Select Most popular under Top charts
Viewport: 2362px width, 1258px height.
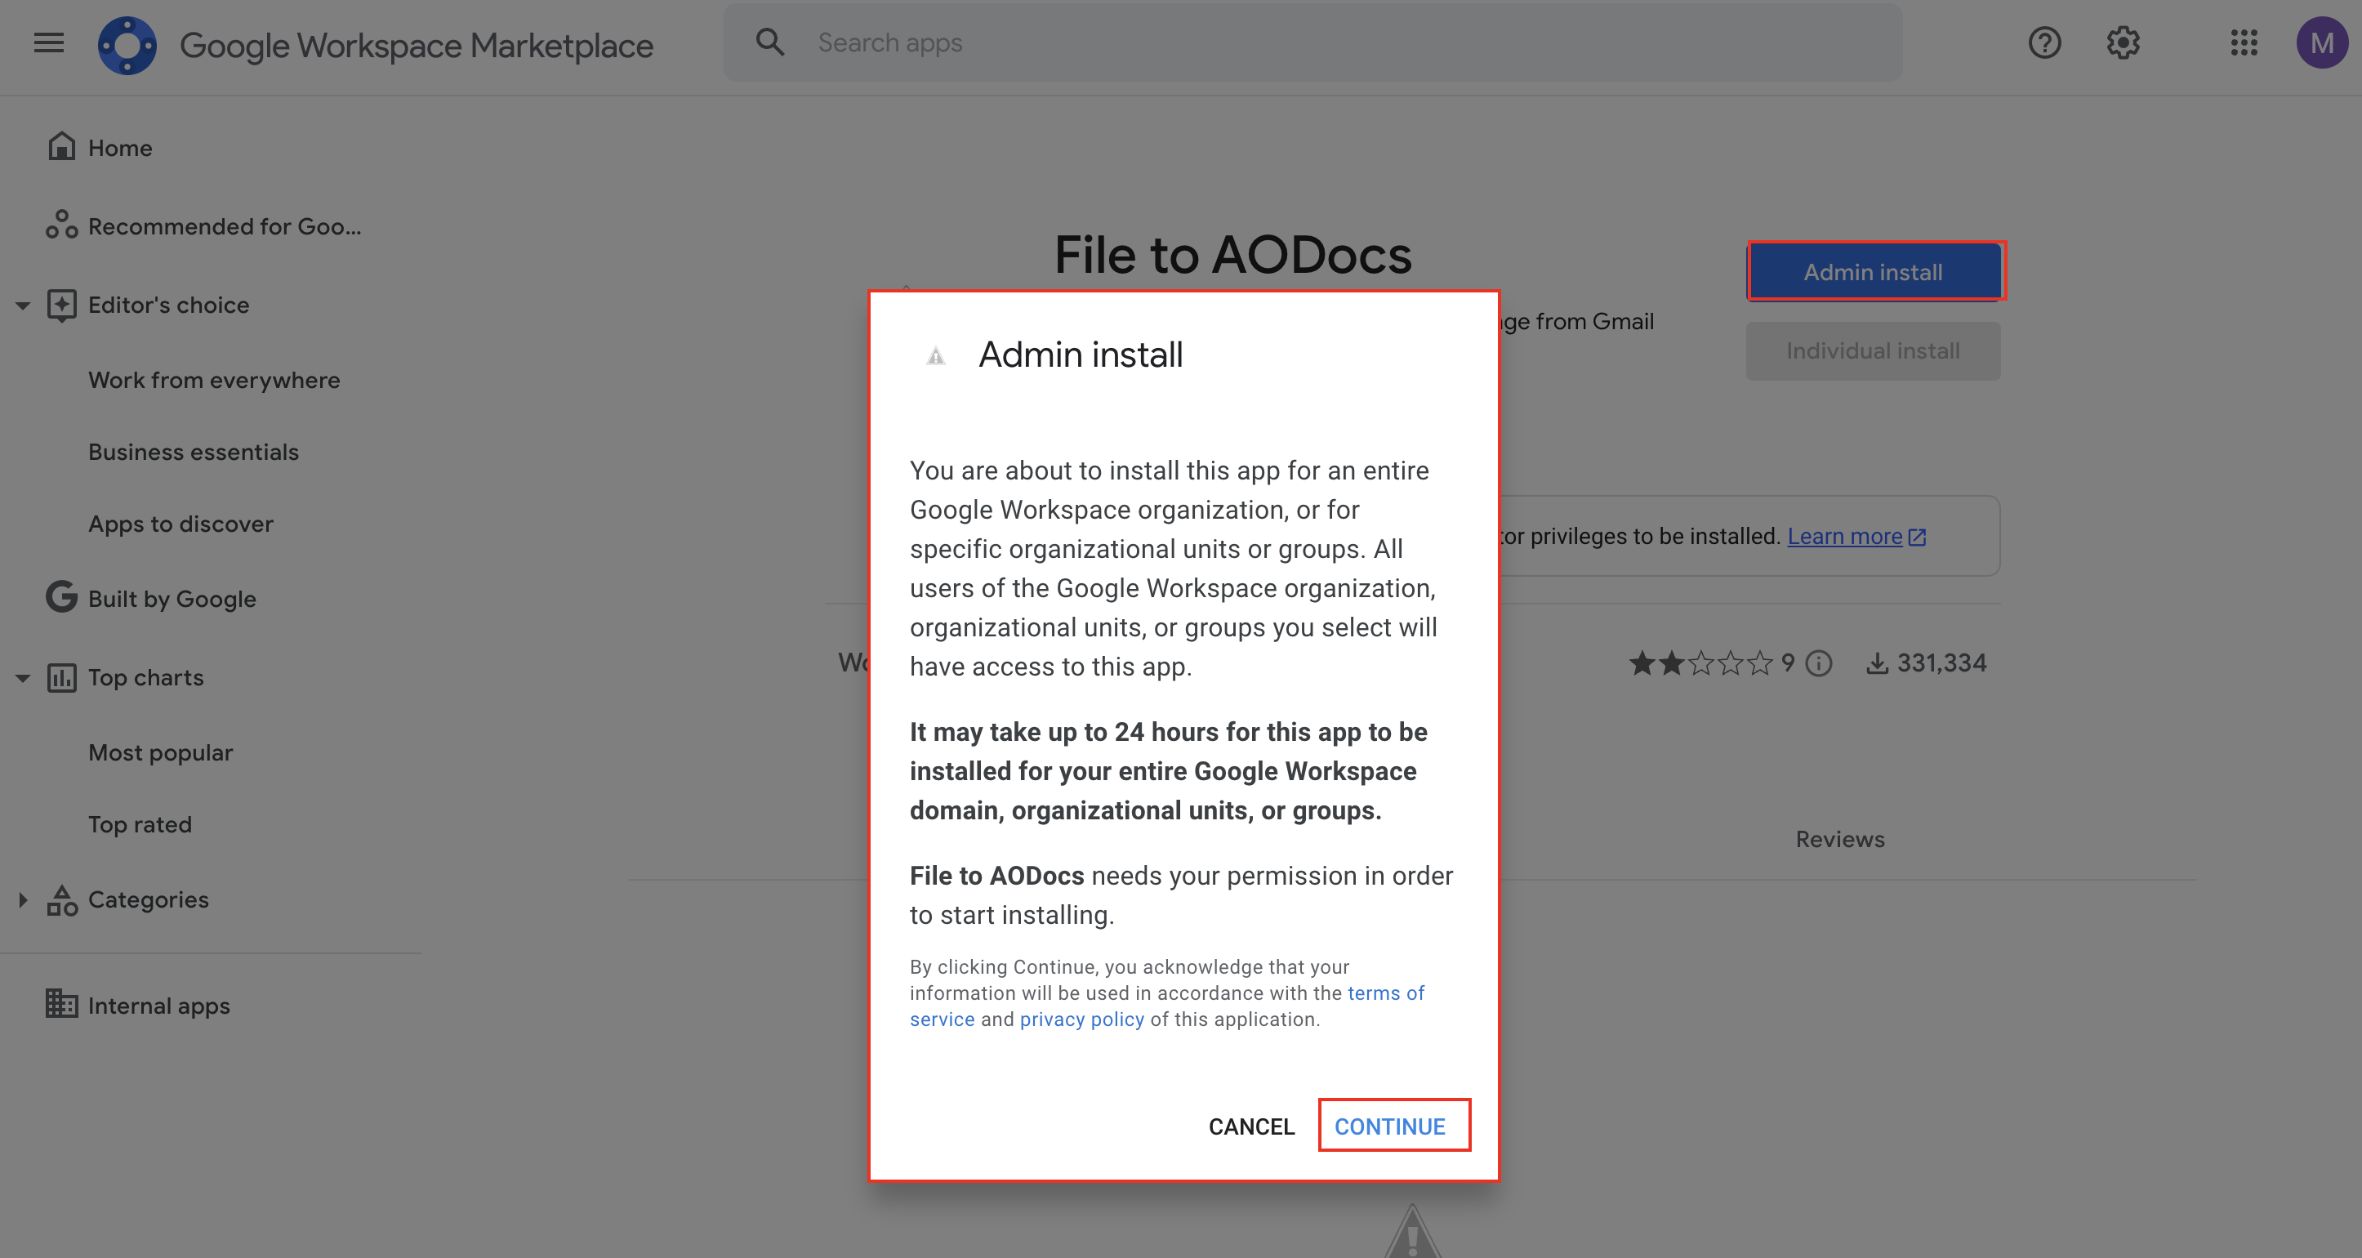160,752
